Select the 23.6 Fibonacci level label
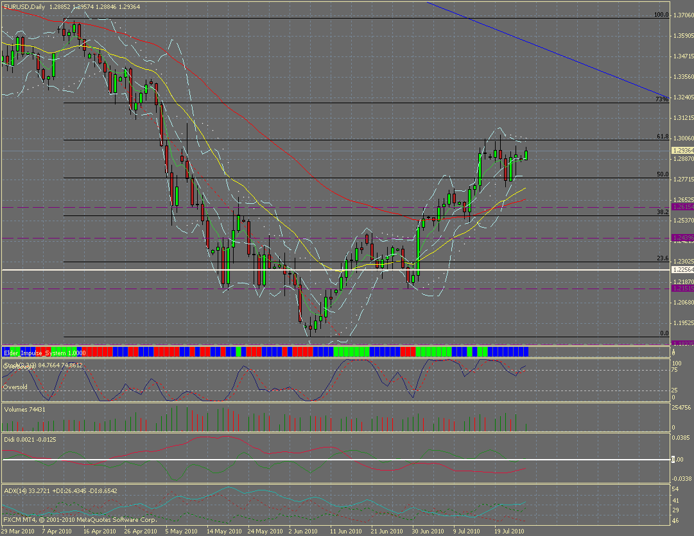 click(x=663, y=258)
